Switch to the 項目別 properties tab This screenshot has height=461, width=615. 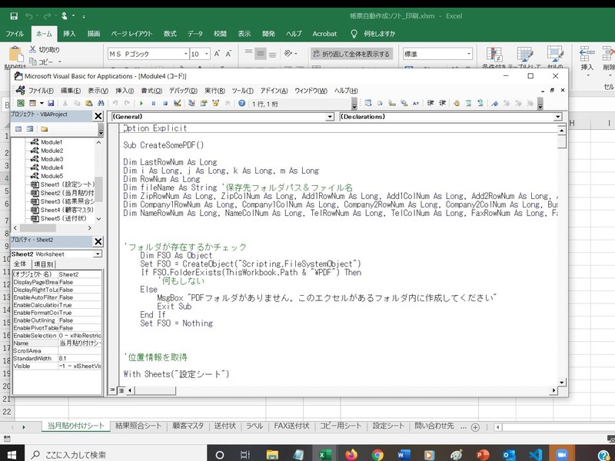(43, 264)
